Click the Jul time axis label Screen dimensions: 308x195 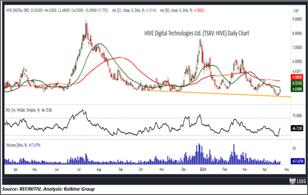pyautogui.click(x=79, y=169)
